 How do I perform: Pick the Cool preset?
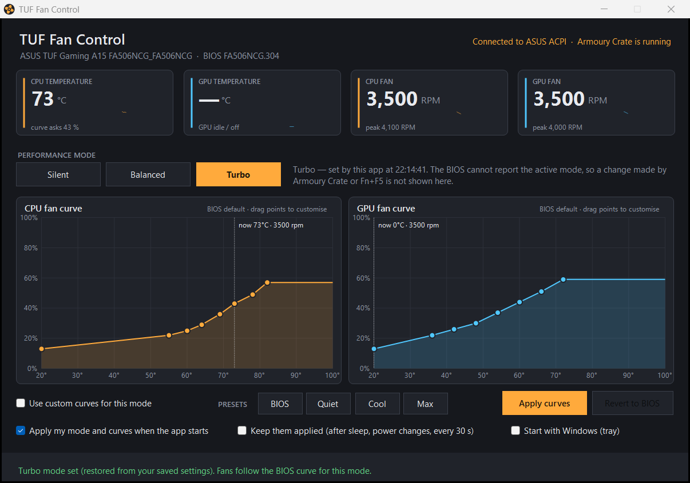pos(377,404)
